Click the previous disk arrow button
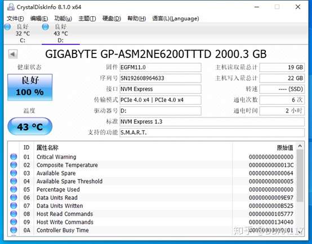The height and width of the screenshot is (244, 312). pyautogui.click(x=13, y=54)
